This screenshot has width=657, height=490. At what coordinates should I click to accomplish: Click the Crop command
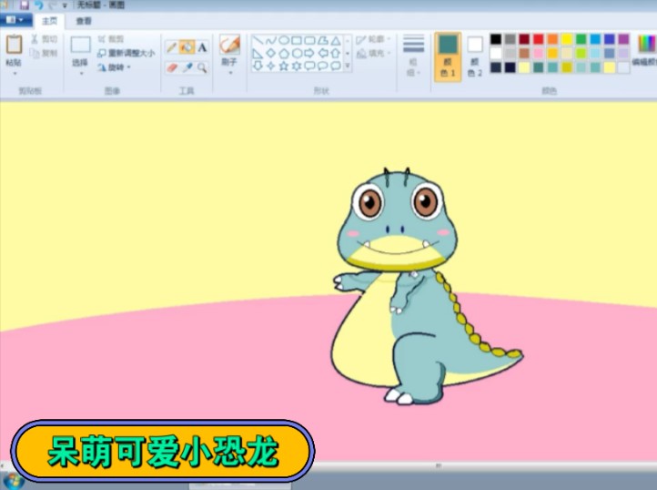tap(111, 39)
